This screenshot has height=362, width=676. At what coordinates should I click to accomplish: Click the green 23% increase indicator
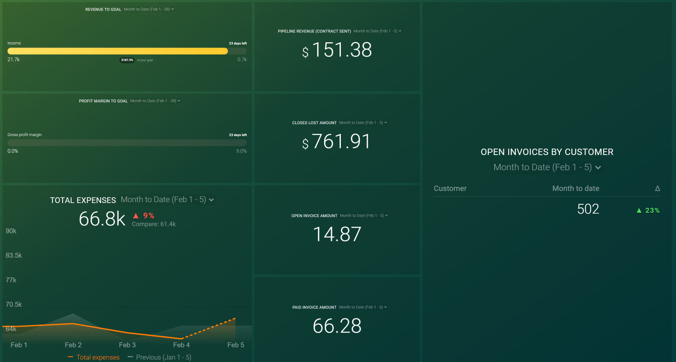pos(647,210)
